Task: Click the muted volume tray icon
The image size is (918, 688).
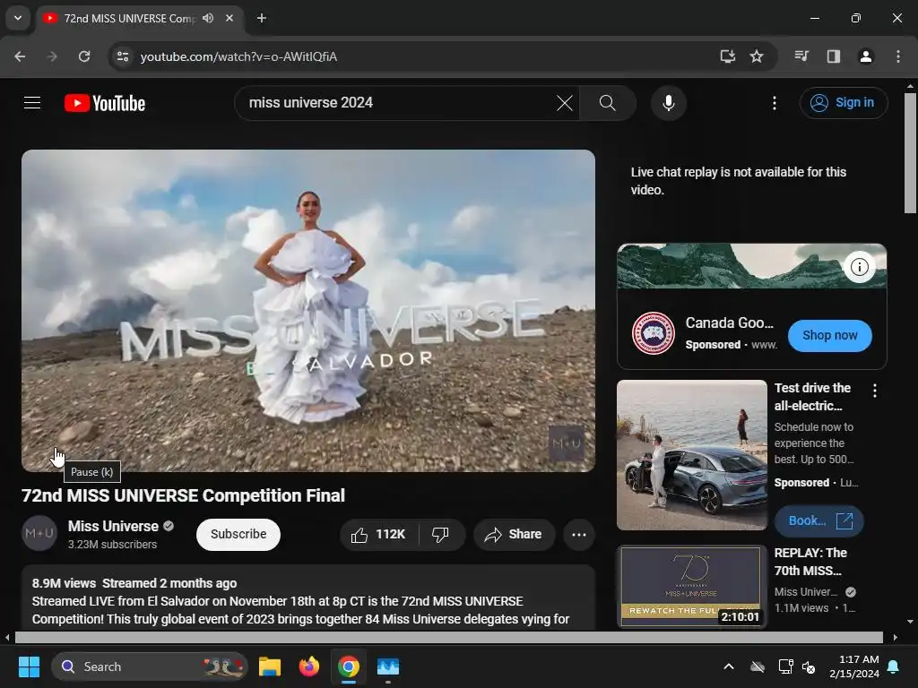Action: coord(809,666)
